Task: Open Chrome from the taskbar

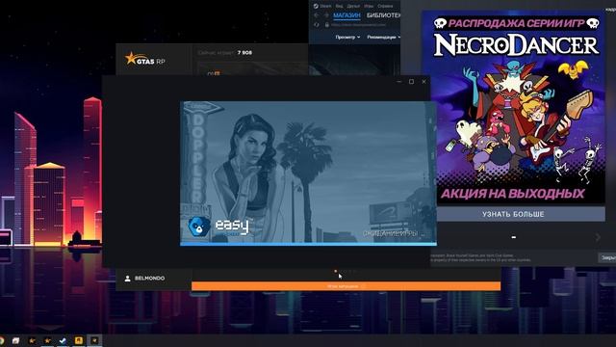Action: pos(1,340)
